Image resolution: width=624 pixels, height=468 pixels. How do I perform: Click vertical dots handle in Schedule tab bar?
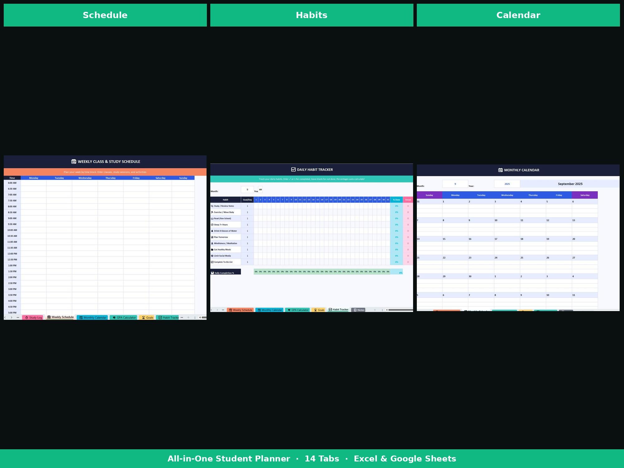coord(195,317)
